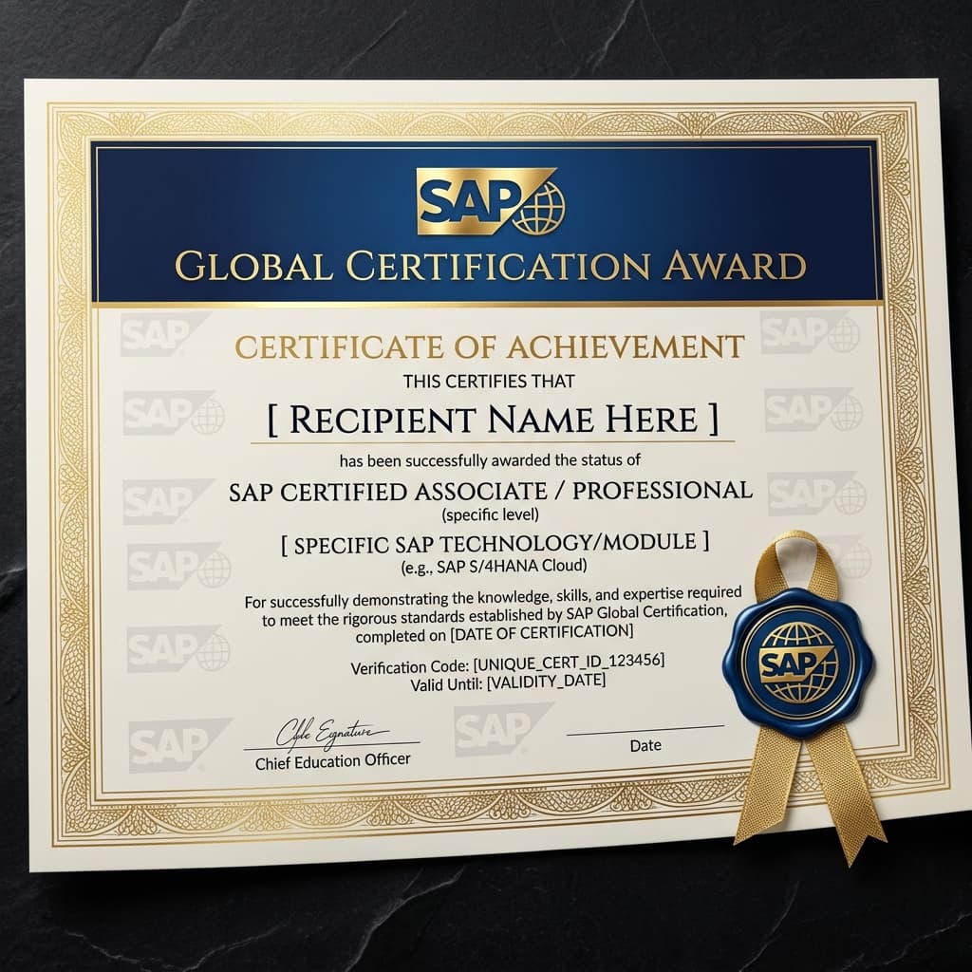Click the "Chief Education Officer" label
The width and height of the screenshot is (972, 972).
click(x=333, y=760)
